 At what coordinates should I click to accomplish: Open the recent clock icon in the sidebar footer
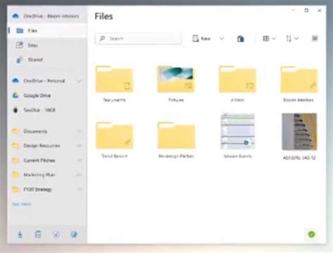56,234
